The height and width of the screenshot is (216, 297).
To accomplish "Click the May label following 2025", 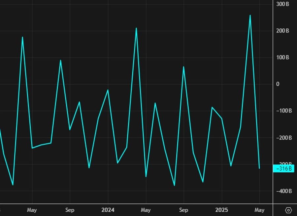I will (259, 210).
